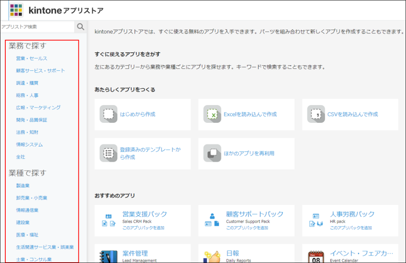Open the イベント・フェアカ… app link
This screenshot has width=406, height=263.
tap(361, 253)
